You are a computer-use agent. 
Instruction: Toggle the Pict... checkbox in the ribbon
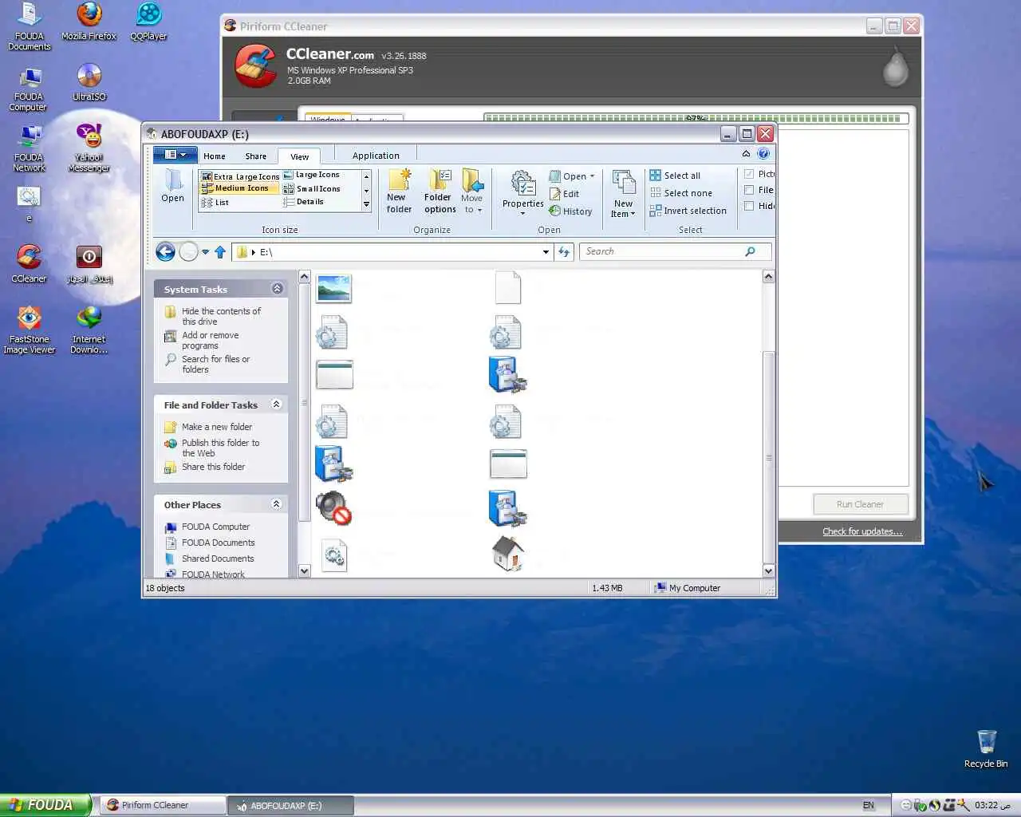pyautogui.click(x=749, y=174)
